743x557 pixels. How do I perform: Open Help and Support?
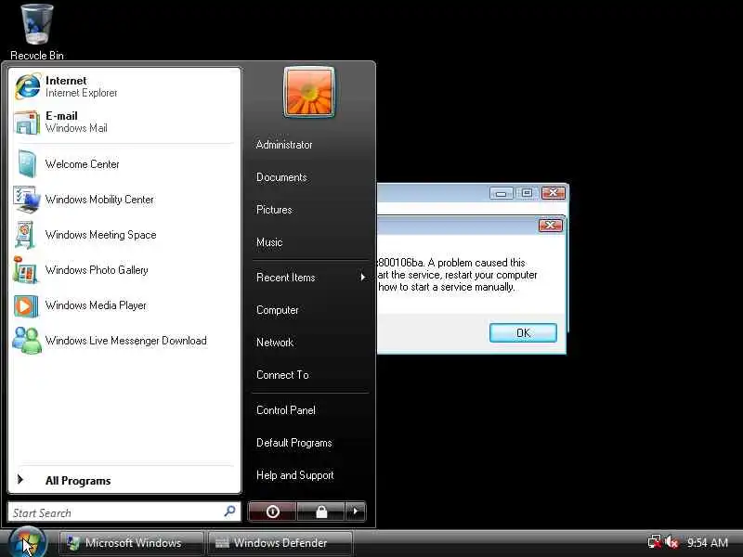pos(294,475)
